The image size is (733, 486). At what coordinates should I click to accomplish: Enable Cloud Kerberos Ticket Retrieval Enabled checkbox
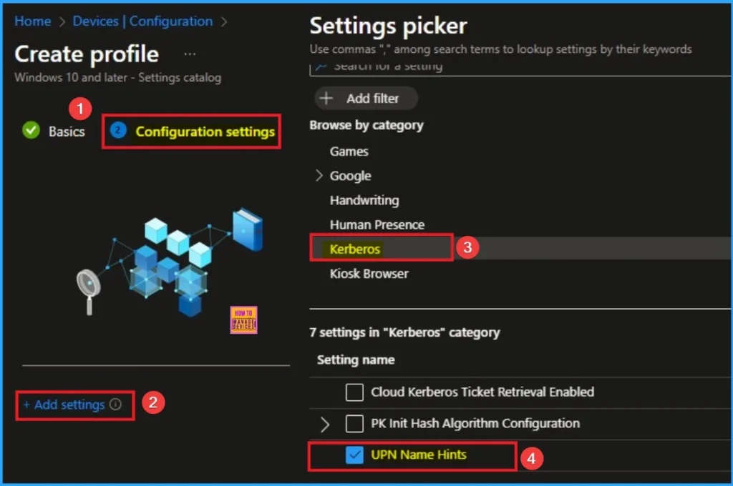354,392
